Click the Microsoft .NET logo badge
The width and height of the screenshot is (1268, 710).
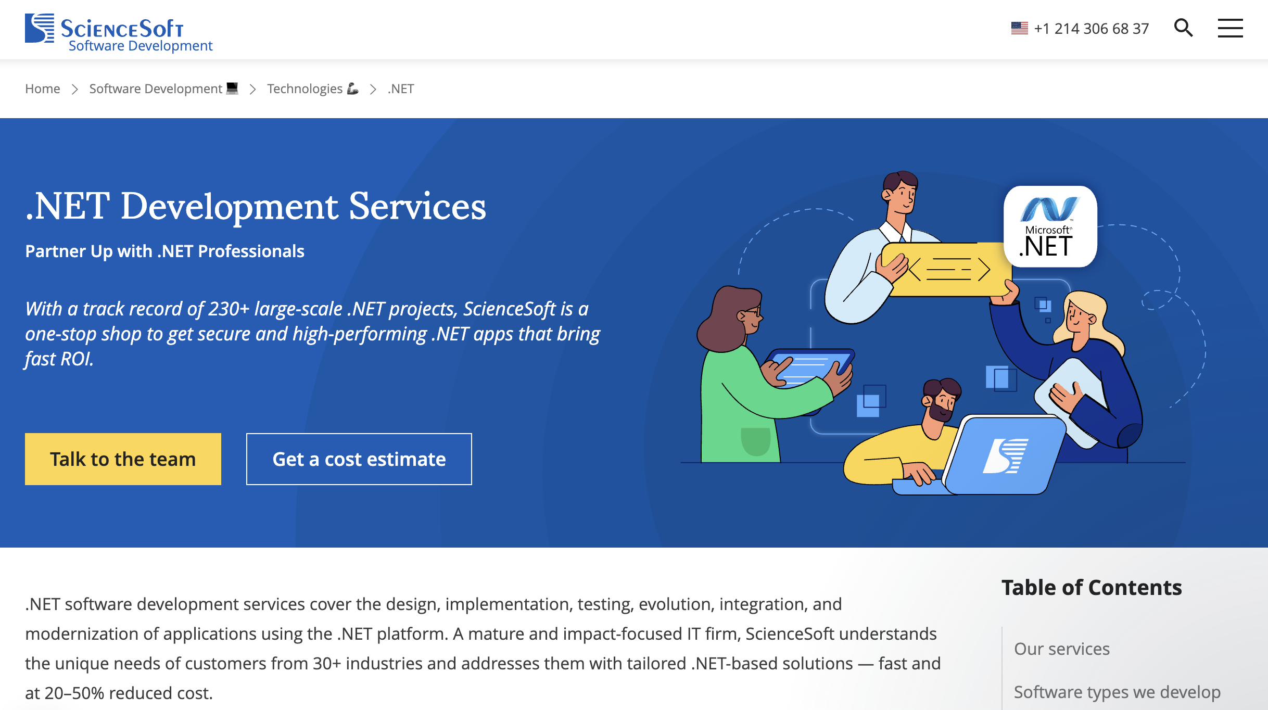[x=1050, y=226]
